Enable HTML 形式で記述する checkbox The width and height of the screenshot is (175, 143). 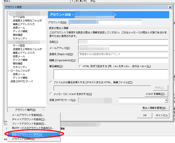(x=80, y=66)
